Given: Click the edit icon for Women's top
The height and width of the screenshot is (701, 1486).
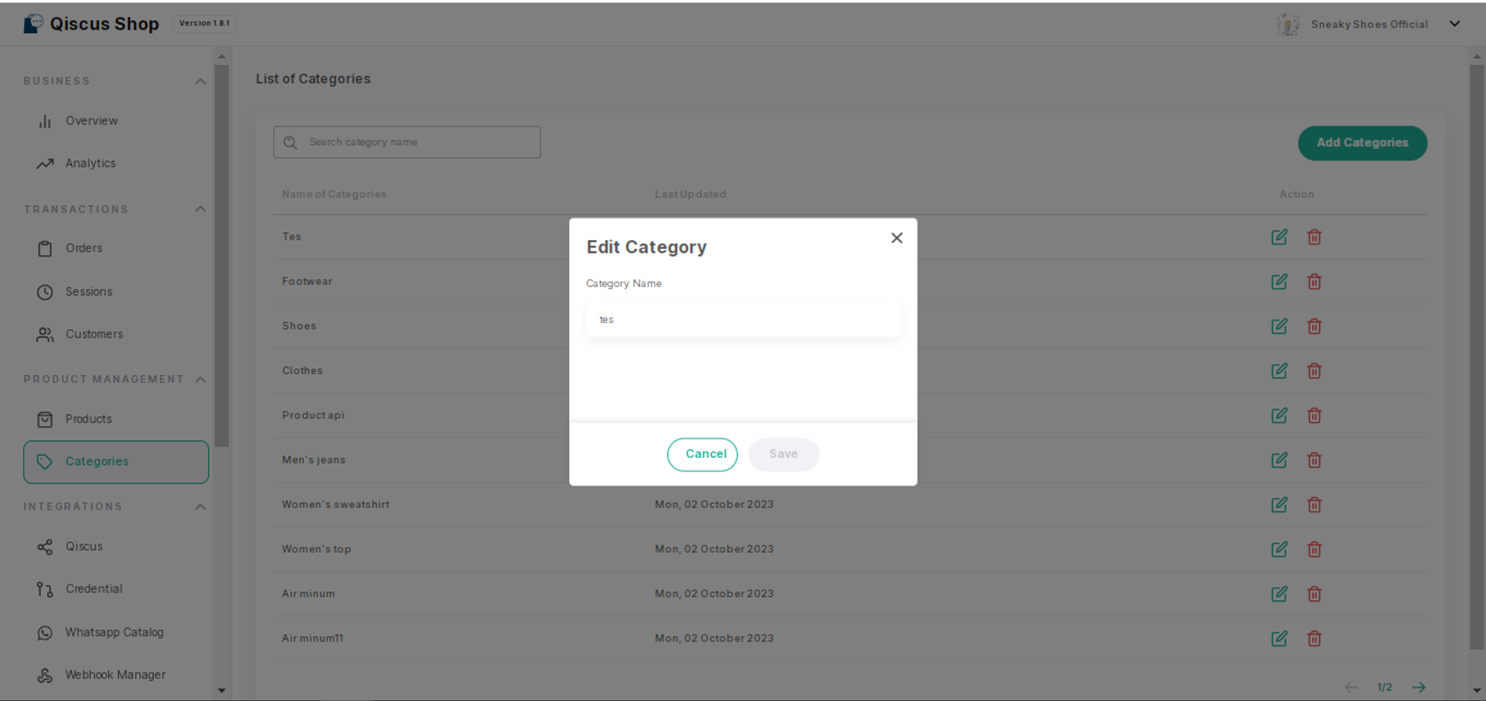Looking at the screenshot, I should [x=1279, y=549].
